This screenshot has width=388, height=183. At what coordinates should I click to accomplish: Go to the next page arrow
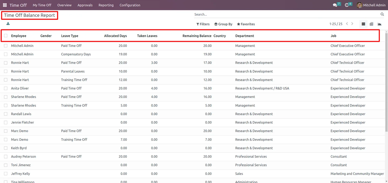352,24
